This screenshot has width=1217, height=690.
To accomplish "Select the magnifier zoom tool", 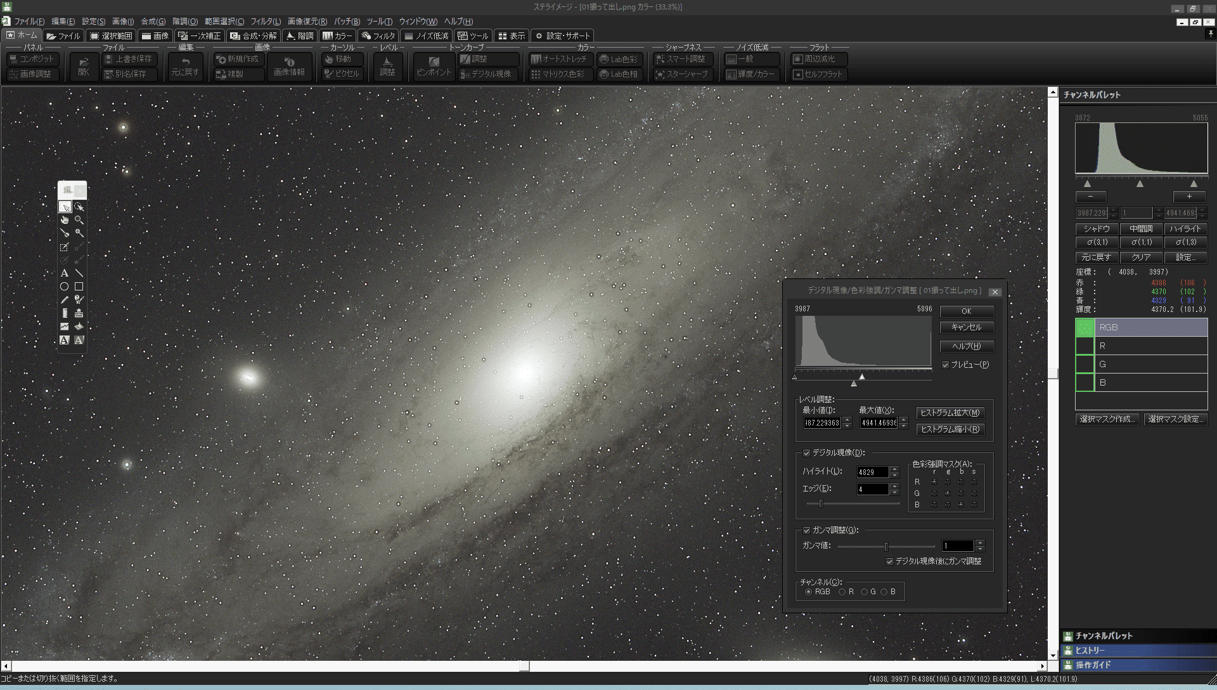I will pyautogui.click(x=79, y=220).
